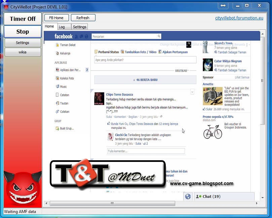Open the account dropdown next to Beranda
Image resolution: width=272 pixels, height=218 pixels.
click(249, 45)
